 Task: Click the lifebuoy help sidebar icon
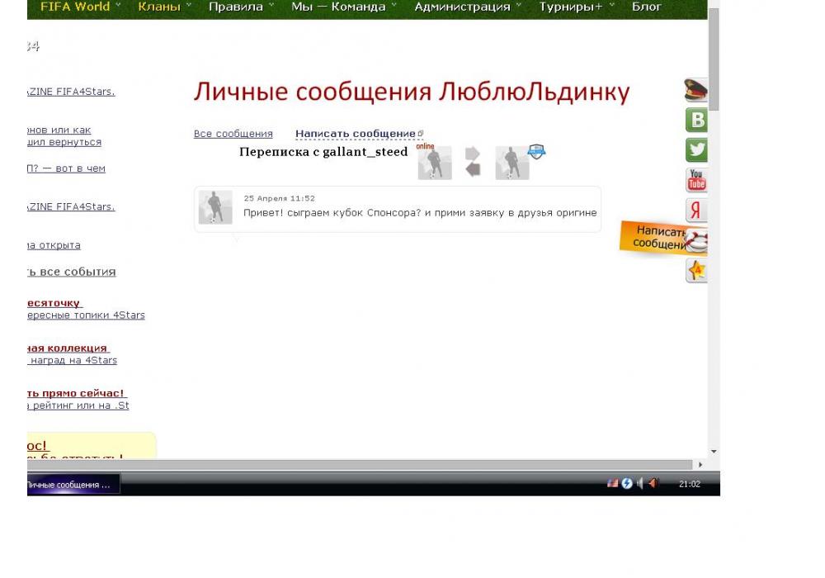click(x=698, y=241)
